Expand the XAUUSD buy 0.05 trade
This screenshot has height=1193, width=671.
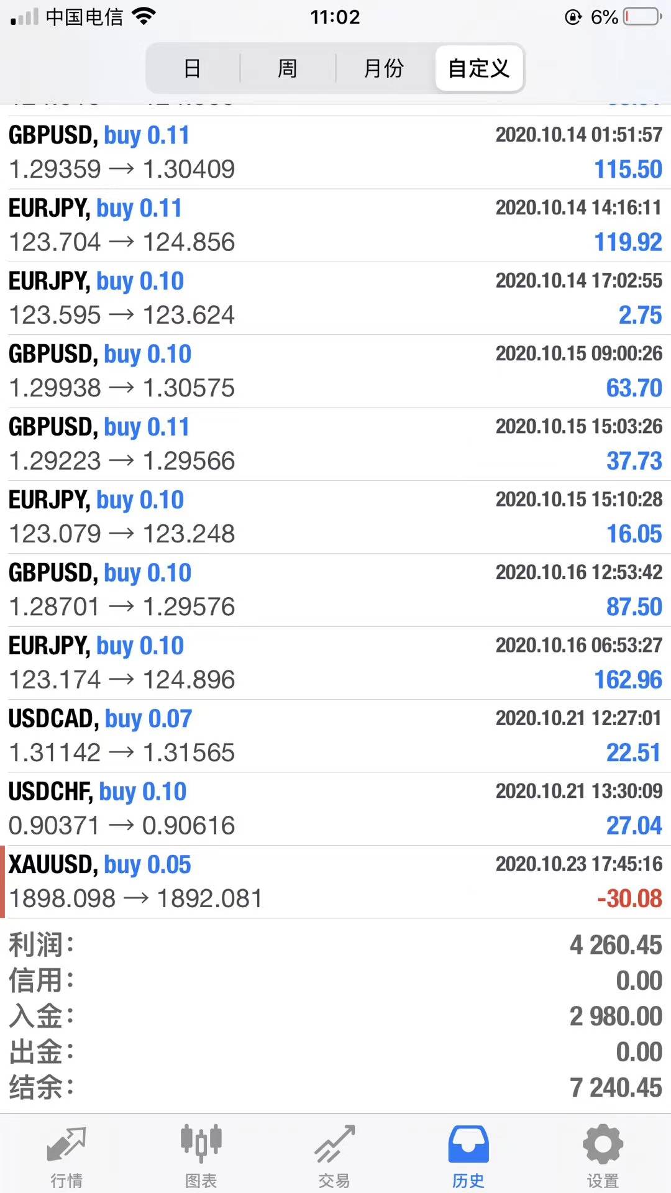click(335, 882)
